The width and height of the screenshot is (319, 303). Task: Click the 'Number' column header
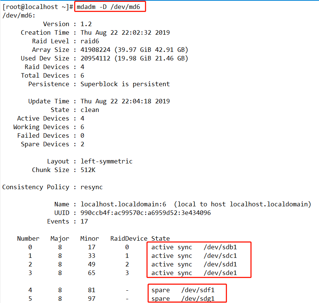28,238
